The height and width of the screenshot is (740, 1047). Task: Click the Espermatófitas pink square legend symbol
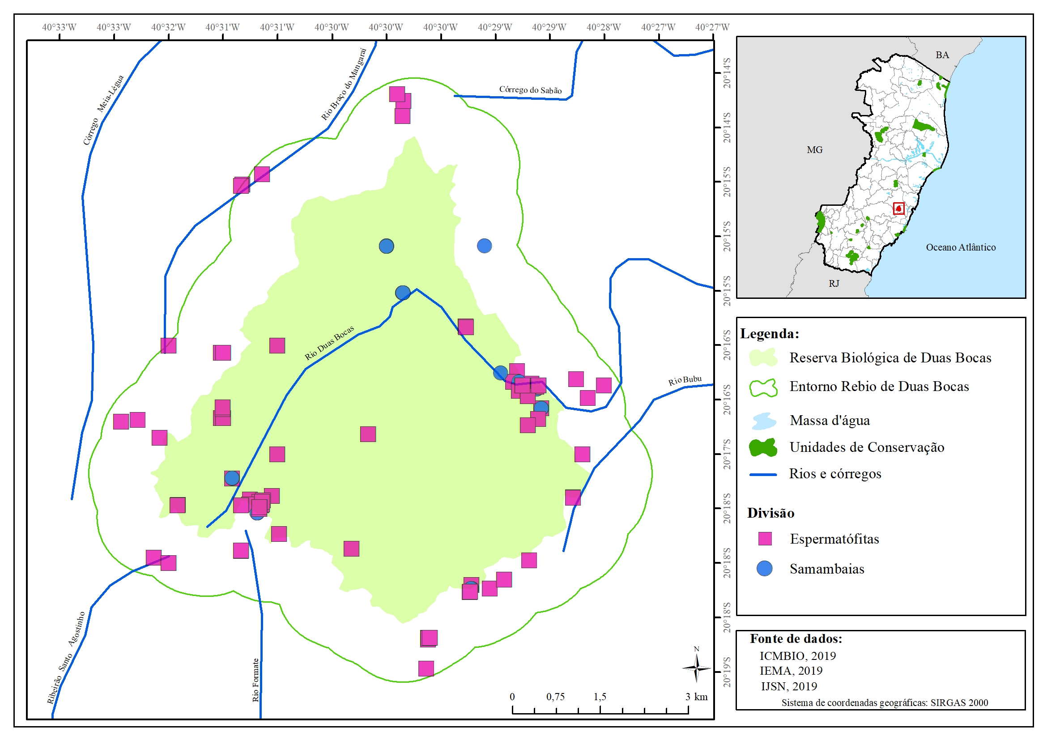765,539
